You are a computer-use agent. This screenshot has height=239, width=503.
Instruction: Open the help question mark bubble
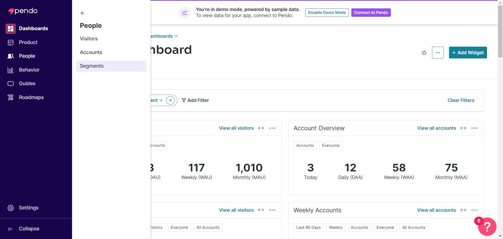[487, 227]
